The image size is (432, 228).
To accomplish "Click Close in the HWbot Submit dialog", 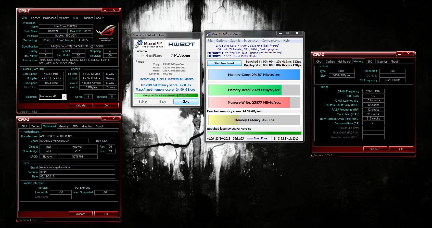I will pyautogui.click(x=186, y=102).
